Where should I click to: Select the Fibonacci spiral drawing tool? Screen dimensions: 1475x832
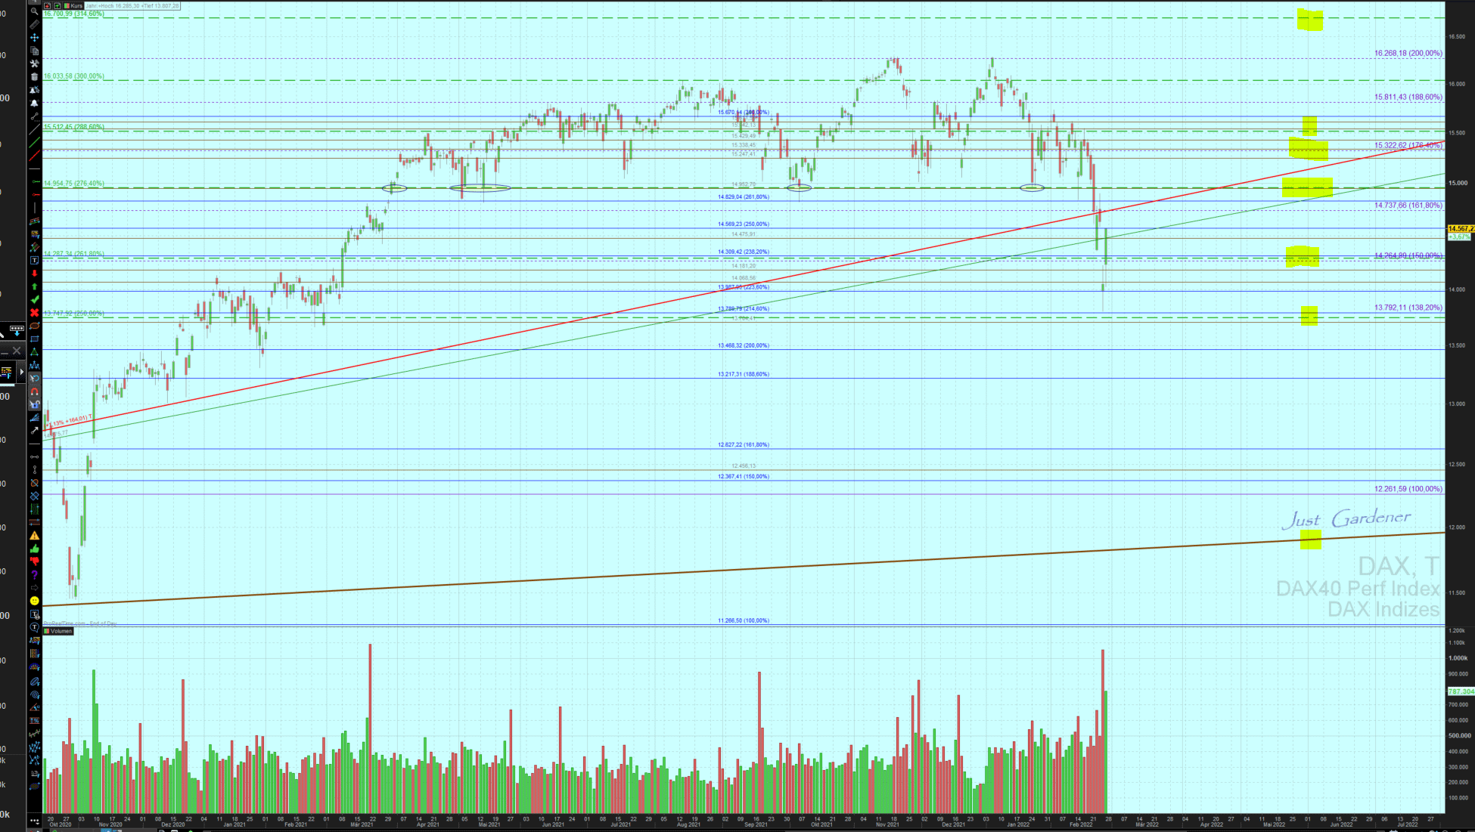(35, 694)
